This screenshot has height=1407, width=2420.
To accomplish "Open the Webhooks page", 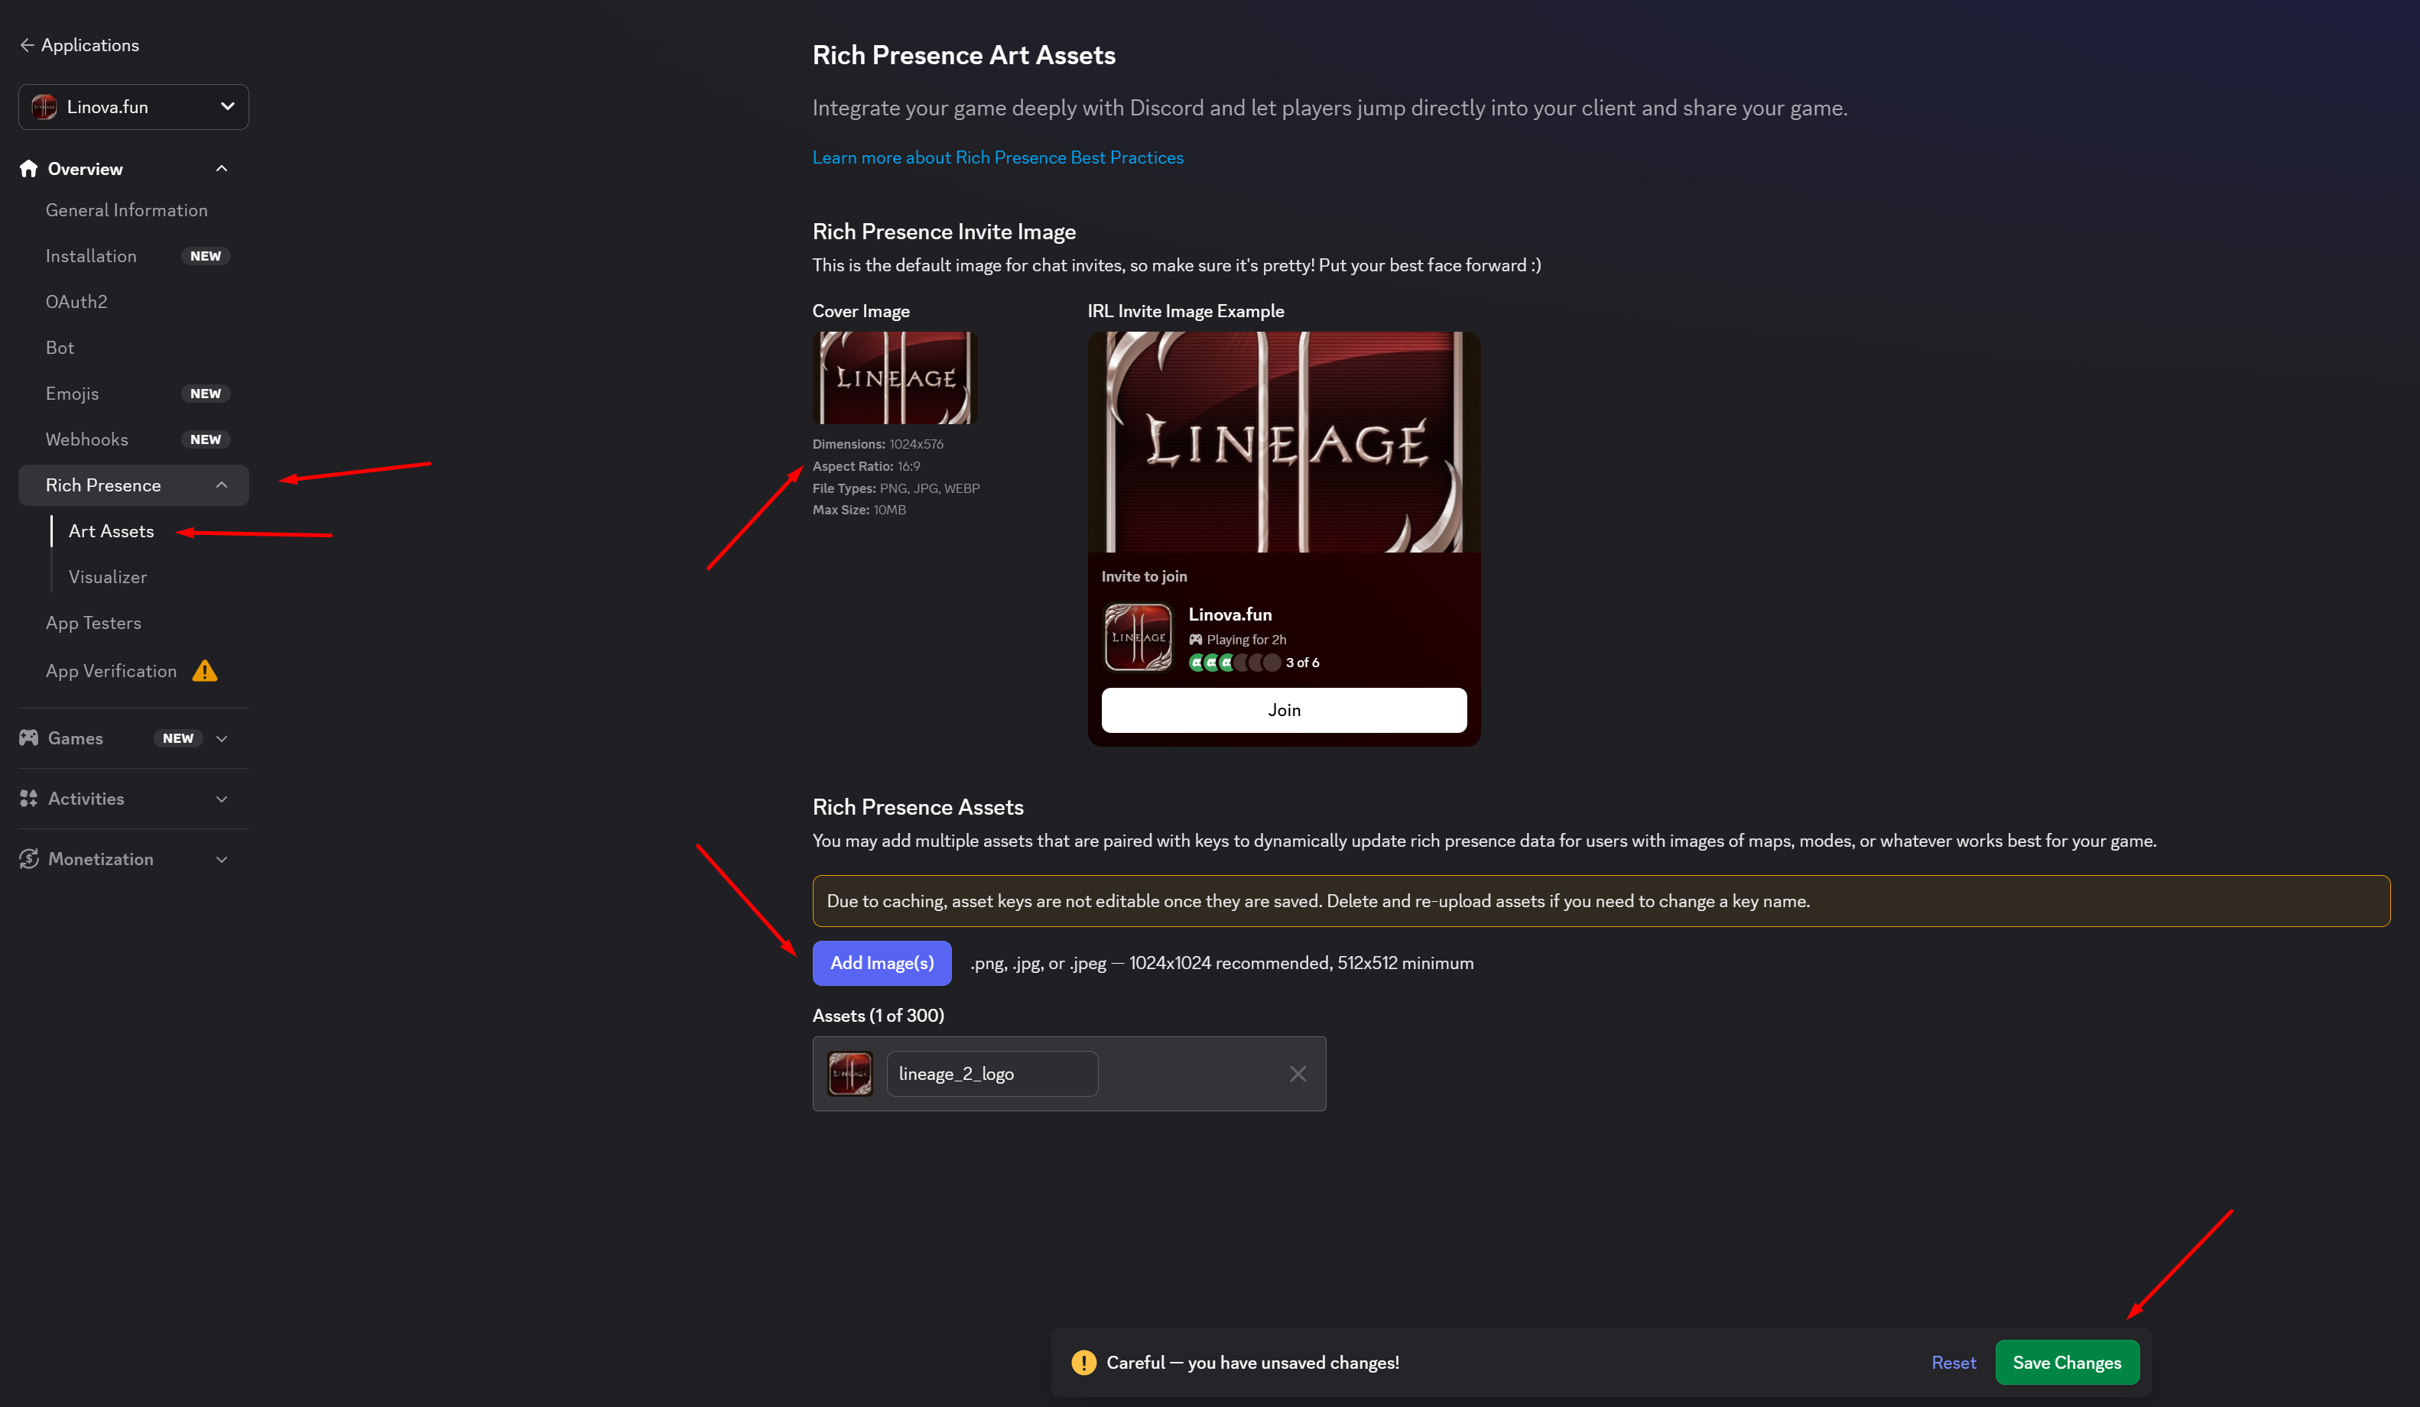I will point(87,439).
